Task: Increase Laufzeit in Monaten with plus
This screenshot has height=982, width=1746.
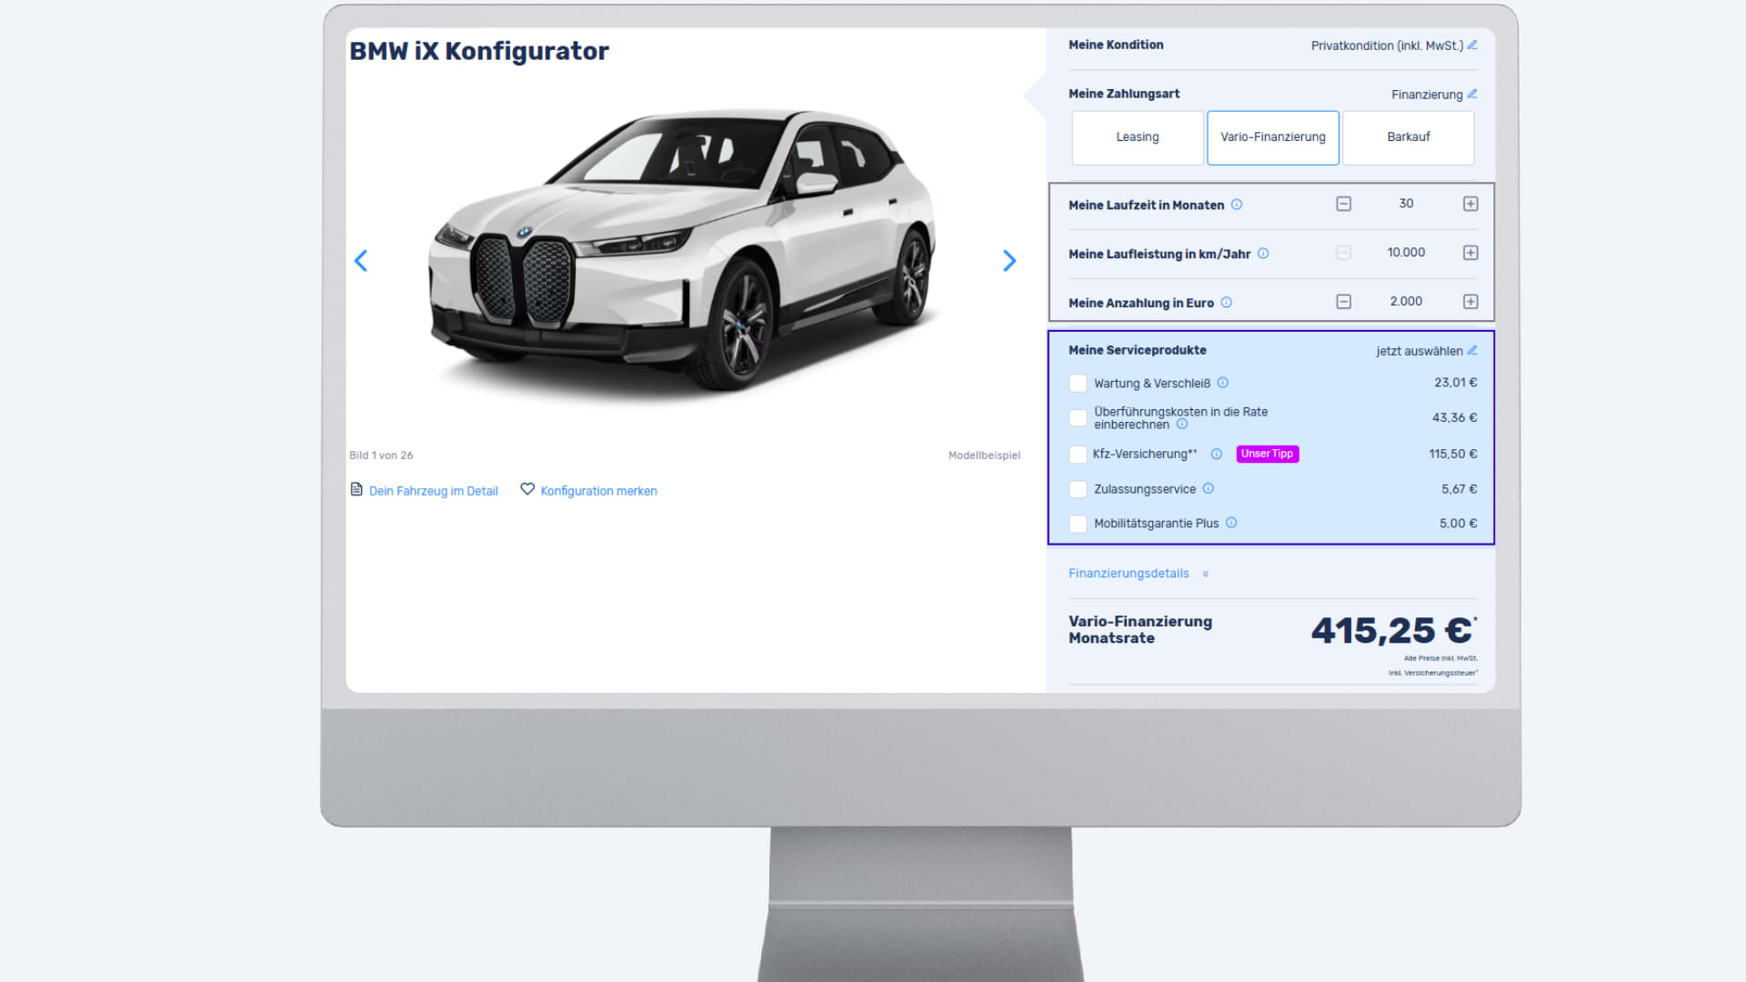Action: click(x=1470, y=204)
